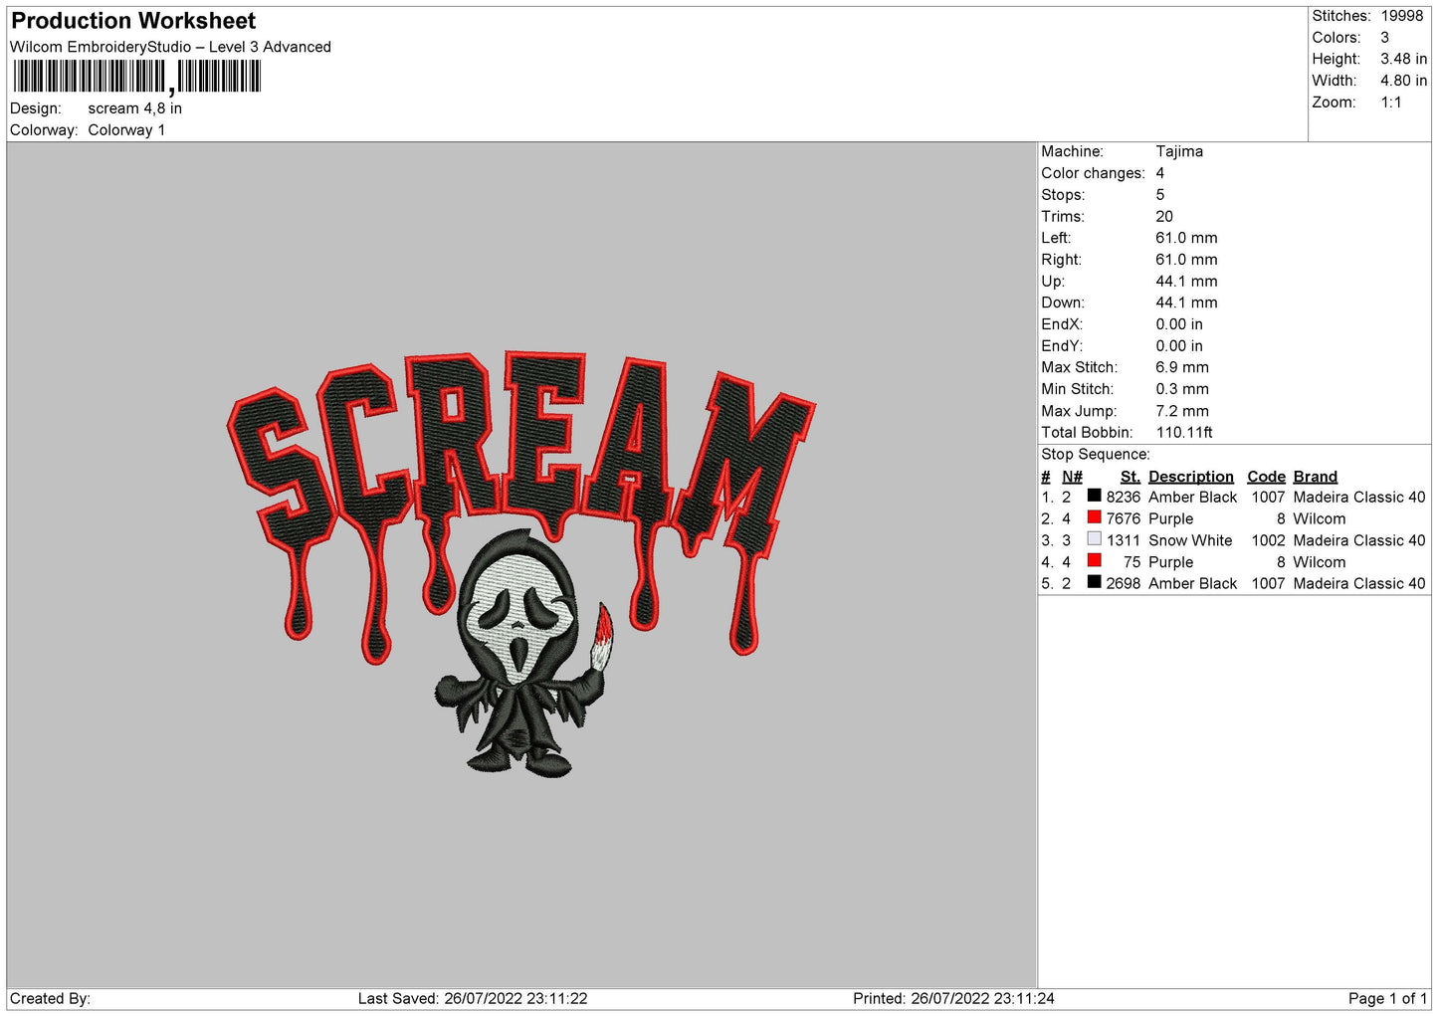The height and width of the screenshot is (1016, 1438).
Task: Click the Zoom value 1:1
Action: point(1391,102)
